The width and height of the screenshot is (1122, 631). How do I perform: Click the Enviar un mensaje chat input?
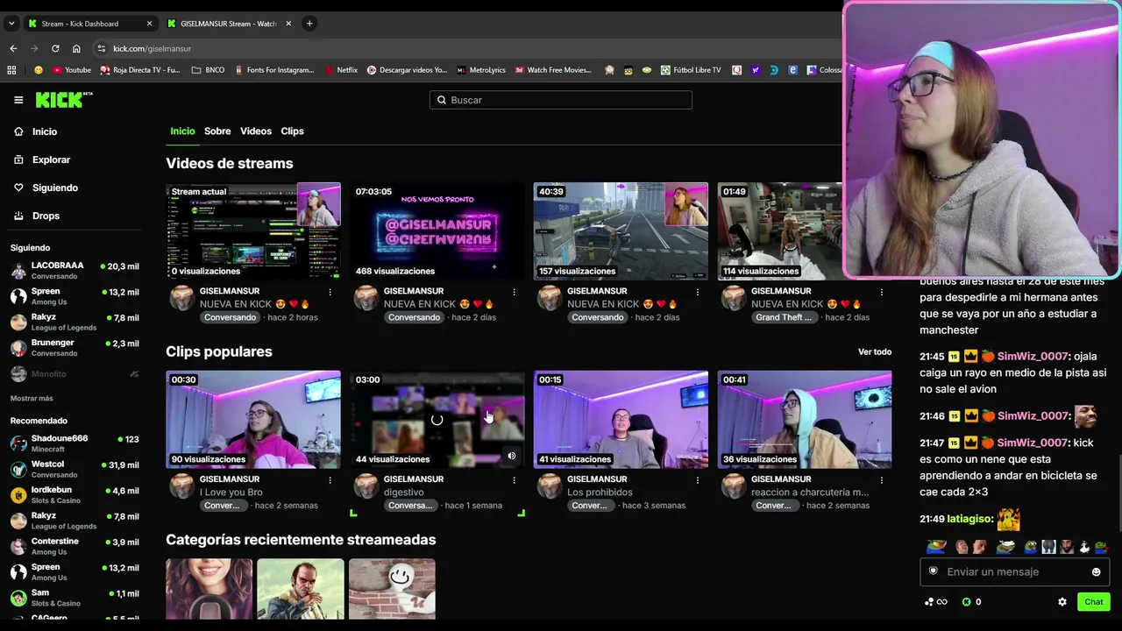click(x=1015, y=572)
